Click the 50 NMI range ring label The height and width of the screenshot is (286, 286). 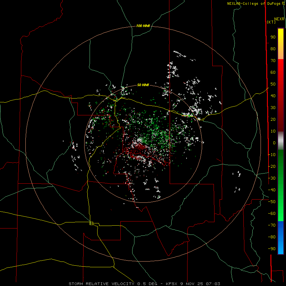(x=143, y=85)
